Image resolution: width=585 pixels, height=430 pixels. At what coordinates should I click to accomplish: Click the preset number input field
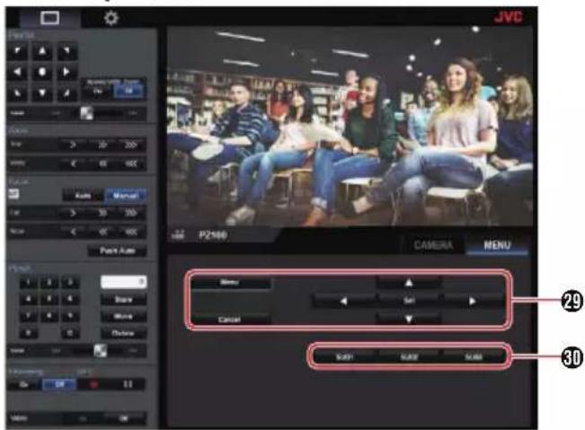click(123, 282)
